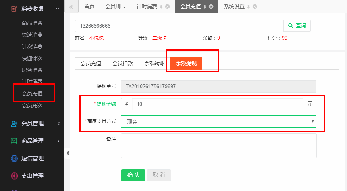Click the 查询 search button
Image resolution: width=347 pixels, height=191 pixels.
pyautogui.click(x=297, y=26)
